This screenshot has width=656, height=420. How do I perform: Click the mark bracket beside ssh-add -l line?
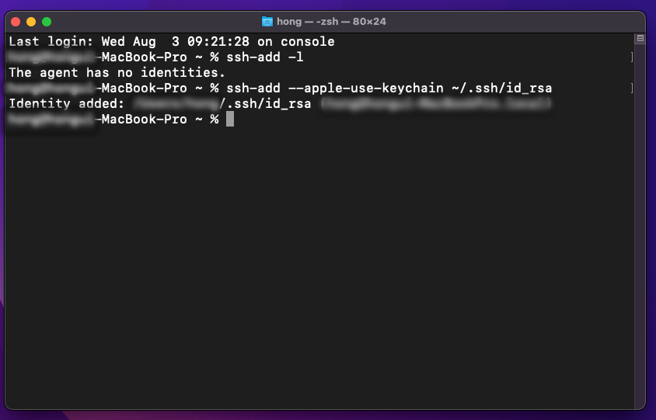pyautogui.click(x=632, y=57)
